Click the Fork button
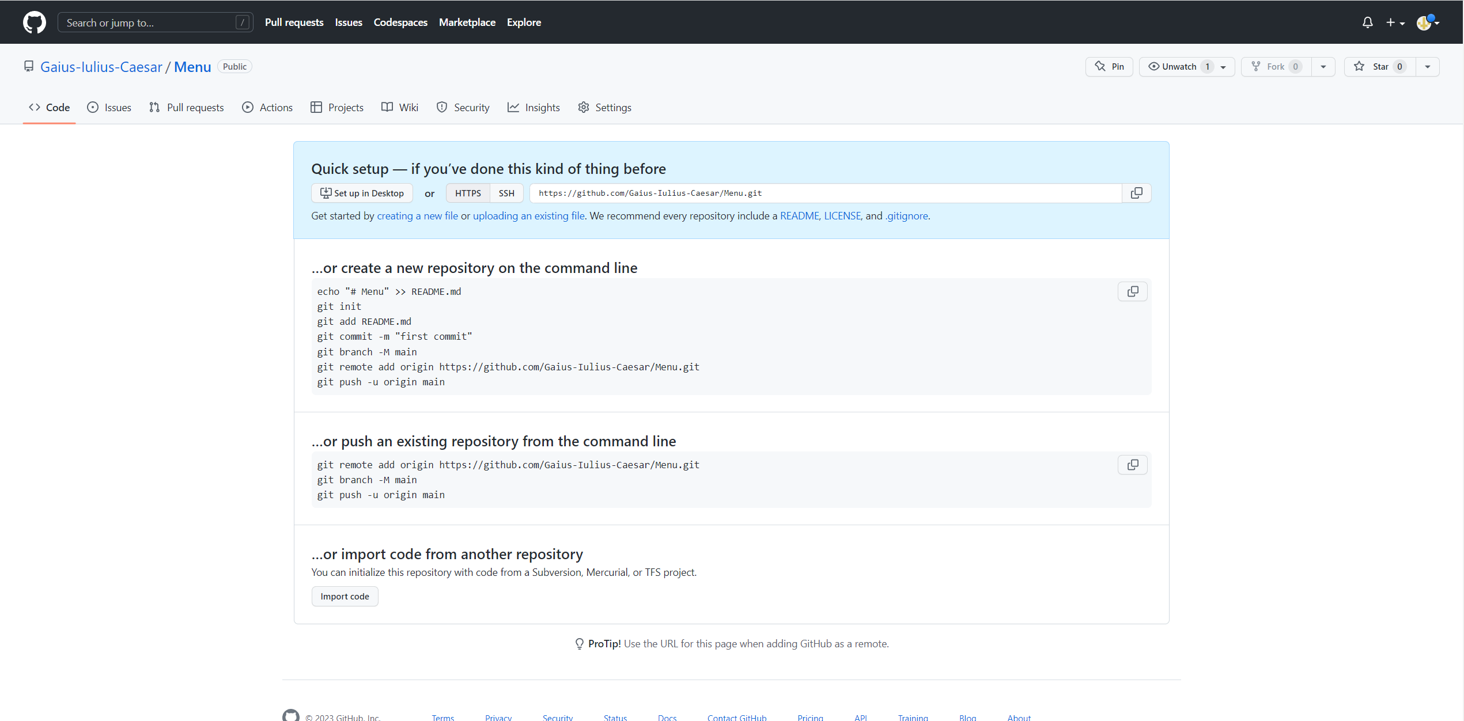The image size is (1464, 721). tap(1276, 67)
